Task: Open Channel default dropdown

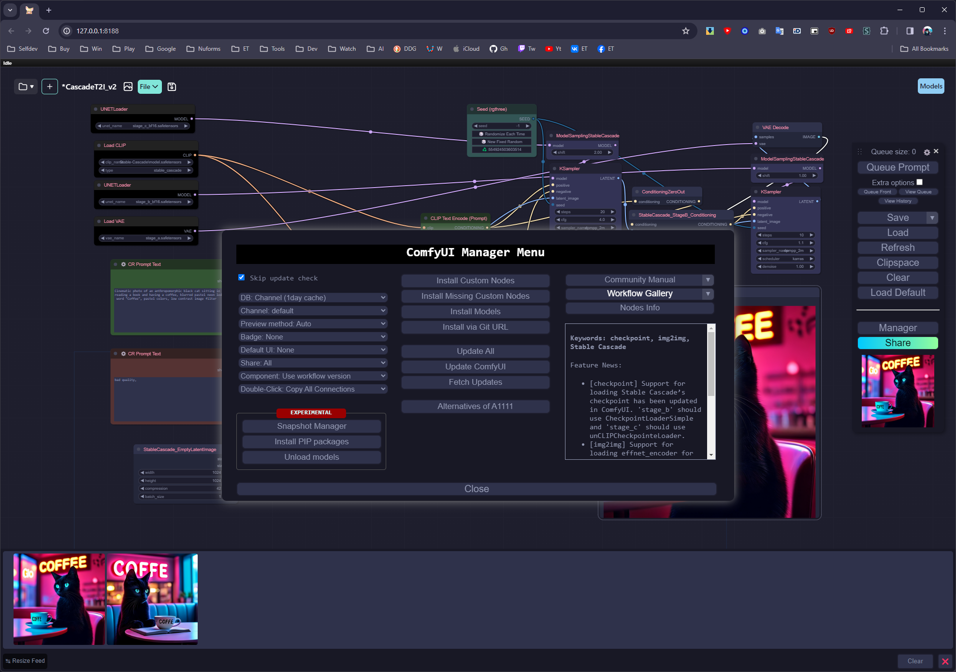Action: point(313,311)
